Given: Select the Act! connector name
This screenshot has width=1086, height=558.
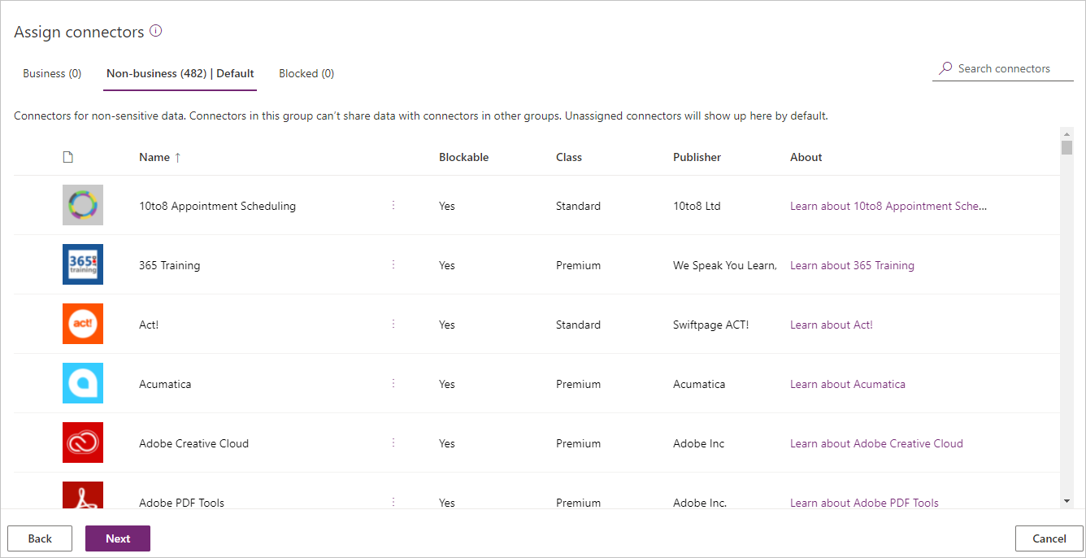Looking at the screenshot, I should coord(149,325).
